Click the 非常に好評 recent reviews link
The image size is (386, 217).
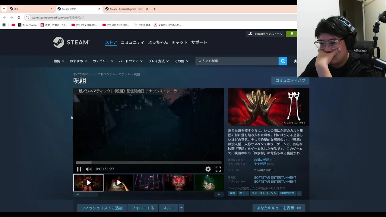pos(261,160)
